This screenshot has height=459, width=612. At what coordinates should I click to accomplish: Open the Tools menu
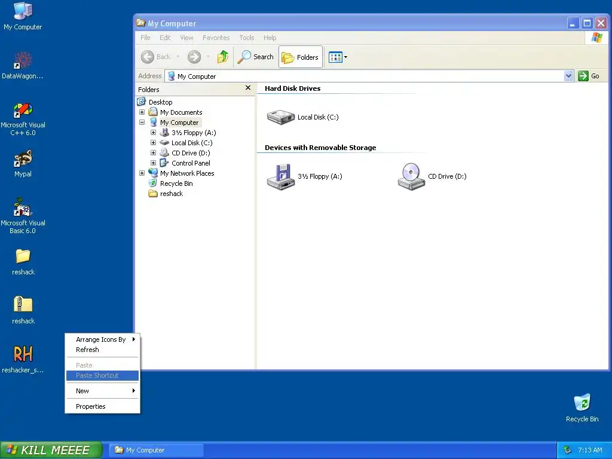[247, 38]
